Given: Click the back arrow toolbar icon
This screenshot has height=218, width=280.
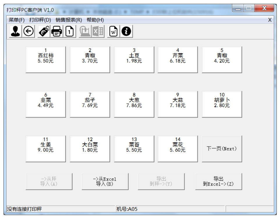Looking at the screenshot, I should coord(28,31).
